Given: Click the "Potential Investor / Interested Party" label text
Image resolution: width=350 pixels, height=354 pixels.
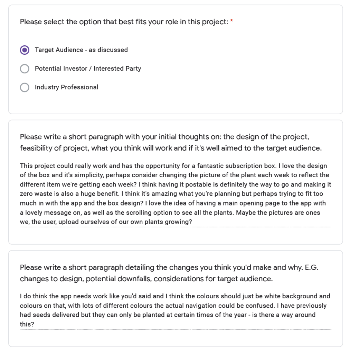Looking at the screenshot, I should pos(88,69).
